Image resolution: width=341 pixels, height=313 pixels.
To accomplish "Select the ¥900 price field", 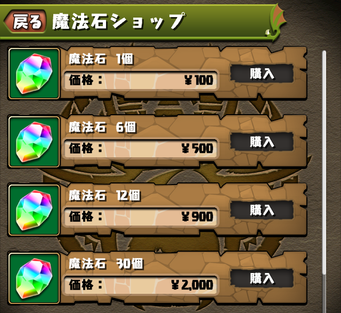I will point(141,216).
